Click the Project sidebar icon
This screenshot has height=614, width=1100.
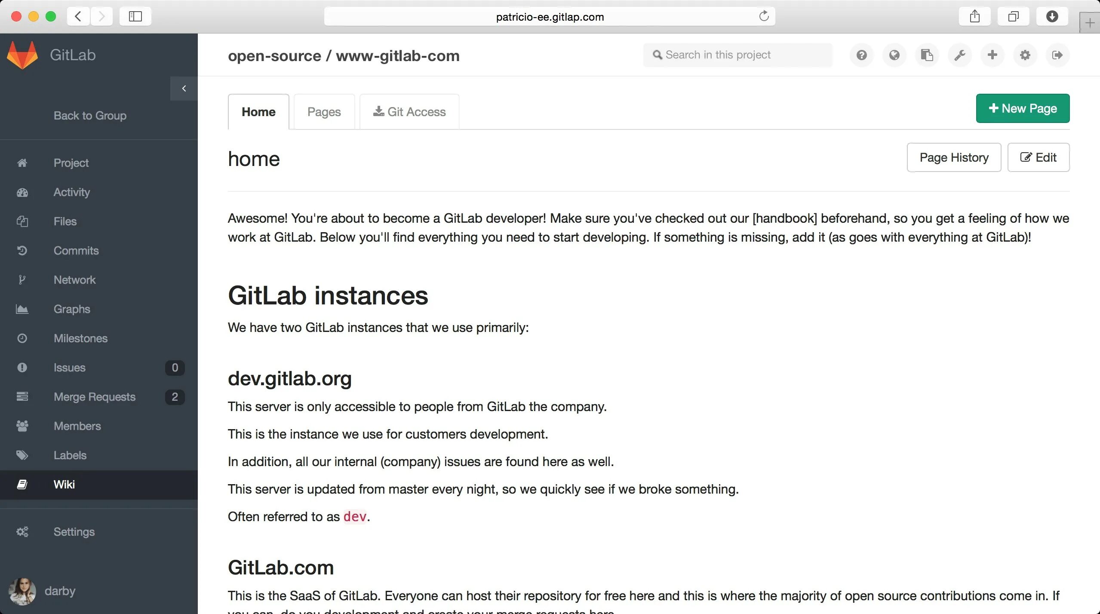point(22,163)
